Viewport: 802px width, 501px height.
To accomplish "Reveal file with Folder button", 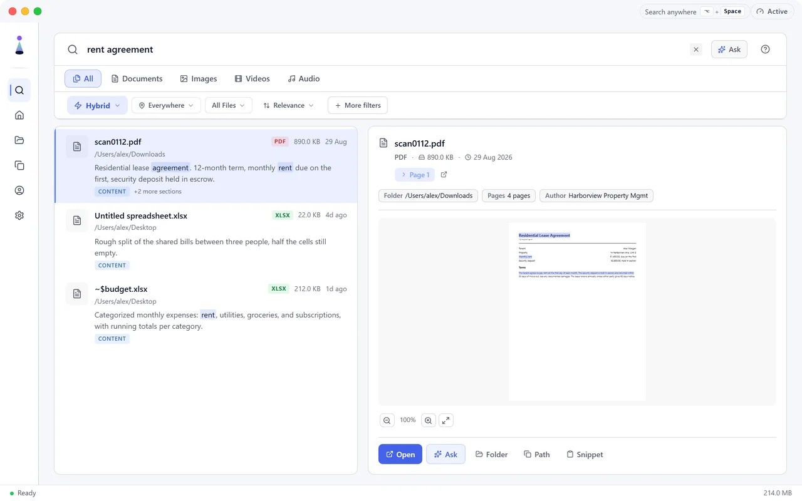I will (x=492, y=454).
